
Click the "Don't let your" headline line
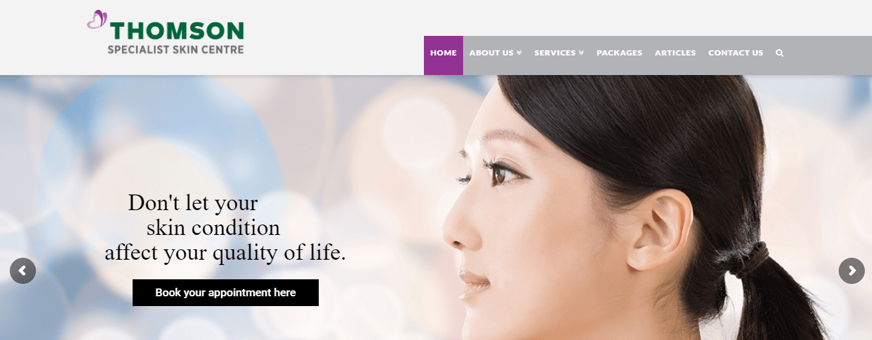193,203
